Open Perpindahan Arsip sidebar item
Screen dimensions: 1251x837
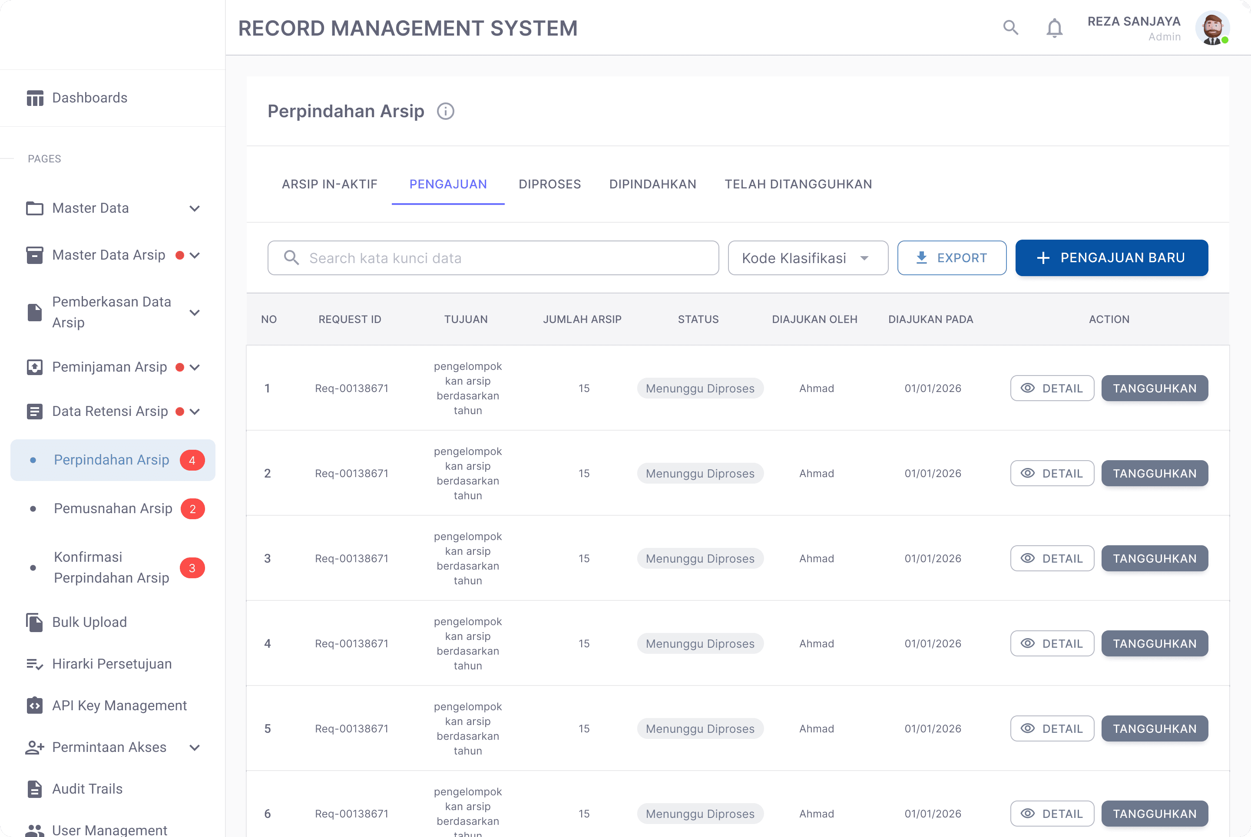tap(113, 460)
